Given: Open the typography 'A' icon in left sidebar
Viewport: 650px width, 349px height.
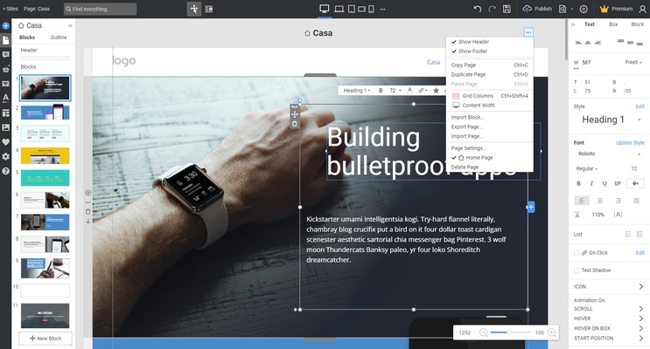Looking at the screenshot, I should pos(6,98).
